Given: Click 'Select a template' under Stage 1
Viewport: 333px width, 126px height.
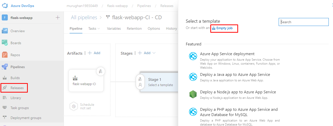Looking at the screenshot, I should tap(160, 85).
